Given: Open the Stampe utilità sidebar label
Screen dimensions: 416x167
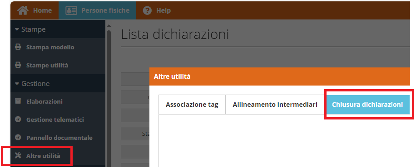Looking at the screenshot, I should point(47,66).
